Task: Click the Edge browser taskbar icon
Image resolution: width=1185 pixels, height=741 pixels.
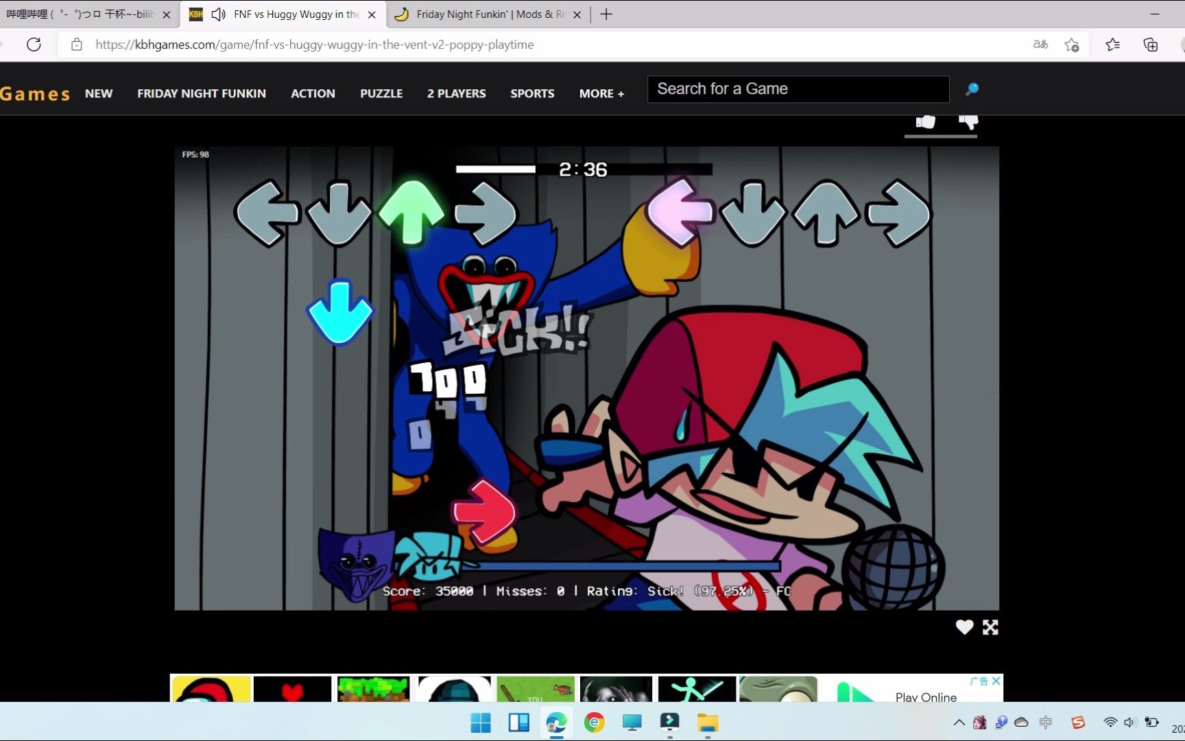Action: pos(556,722)
